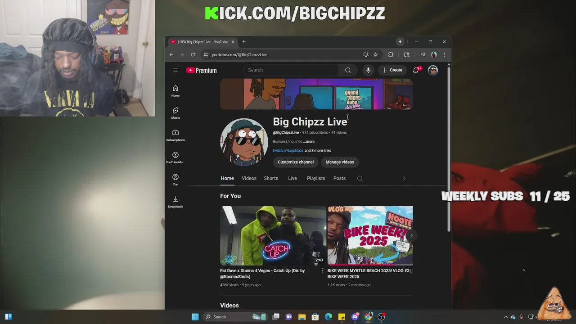
Task: Open OBS Studio from the taskbar
Action: (x=382, y=317)
